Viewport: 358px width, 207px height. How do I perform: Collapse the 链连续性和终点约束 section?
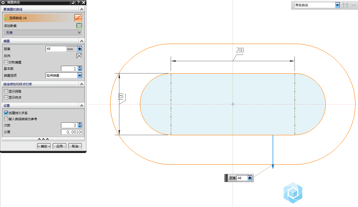tap(82, 84)
